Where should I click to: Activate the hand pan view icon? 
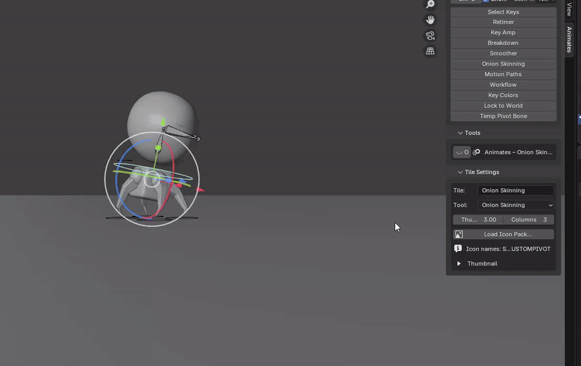click(x=430, y=20)
